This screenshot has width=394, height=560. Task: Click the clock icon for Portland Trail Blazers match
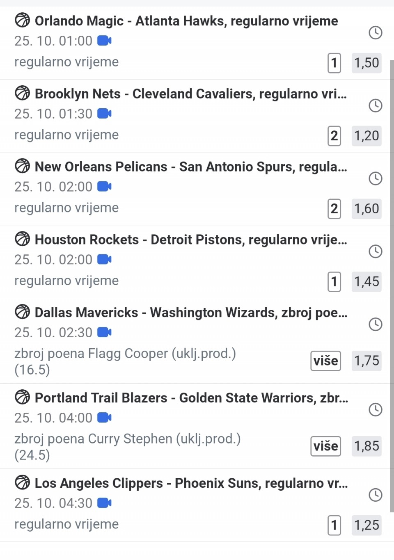point(375,409)
